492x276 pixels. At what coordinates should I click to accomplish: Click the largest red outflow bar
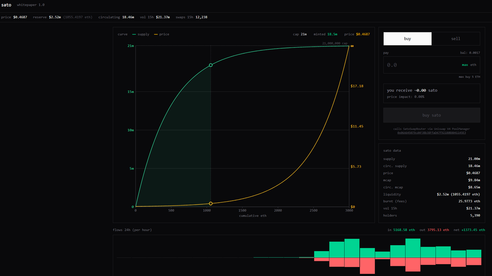point(367,266)
